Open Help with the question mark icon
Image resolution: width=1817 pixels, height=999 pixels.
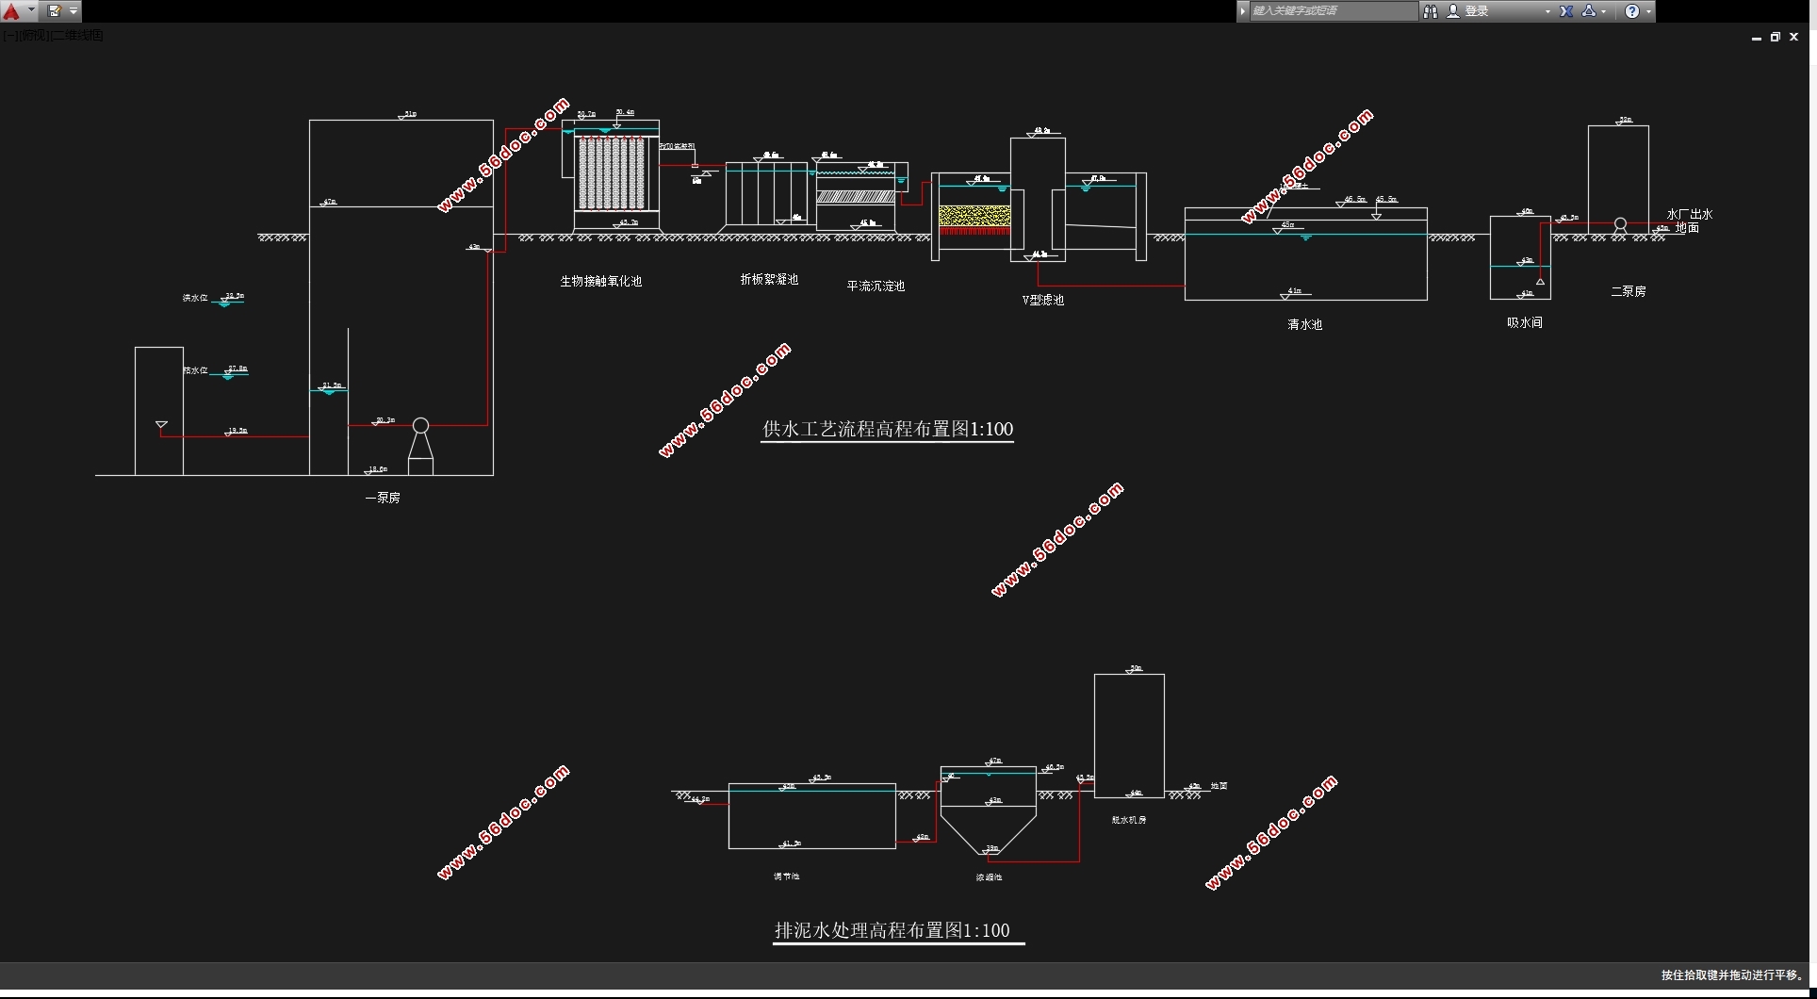pyautogui.click(x=1632, y=11)
